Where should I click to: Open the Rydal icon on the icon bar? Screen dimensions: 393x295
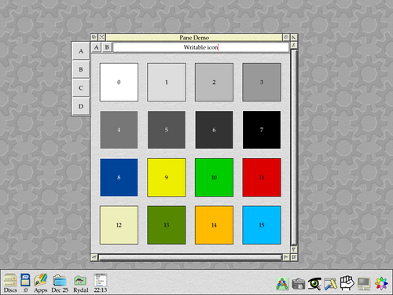click(81, 282)
